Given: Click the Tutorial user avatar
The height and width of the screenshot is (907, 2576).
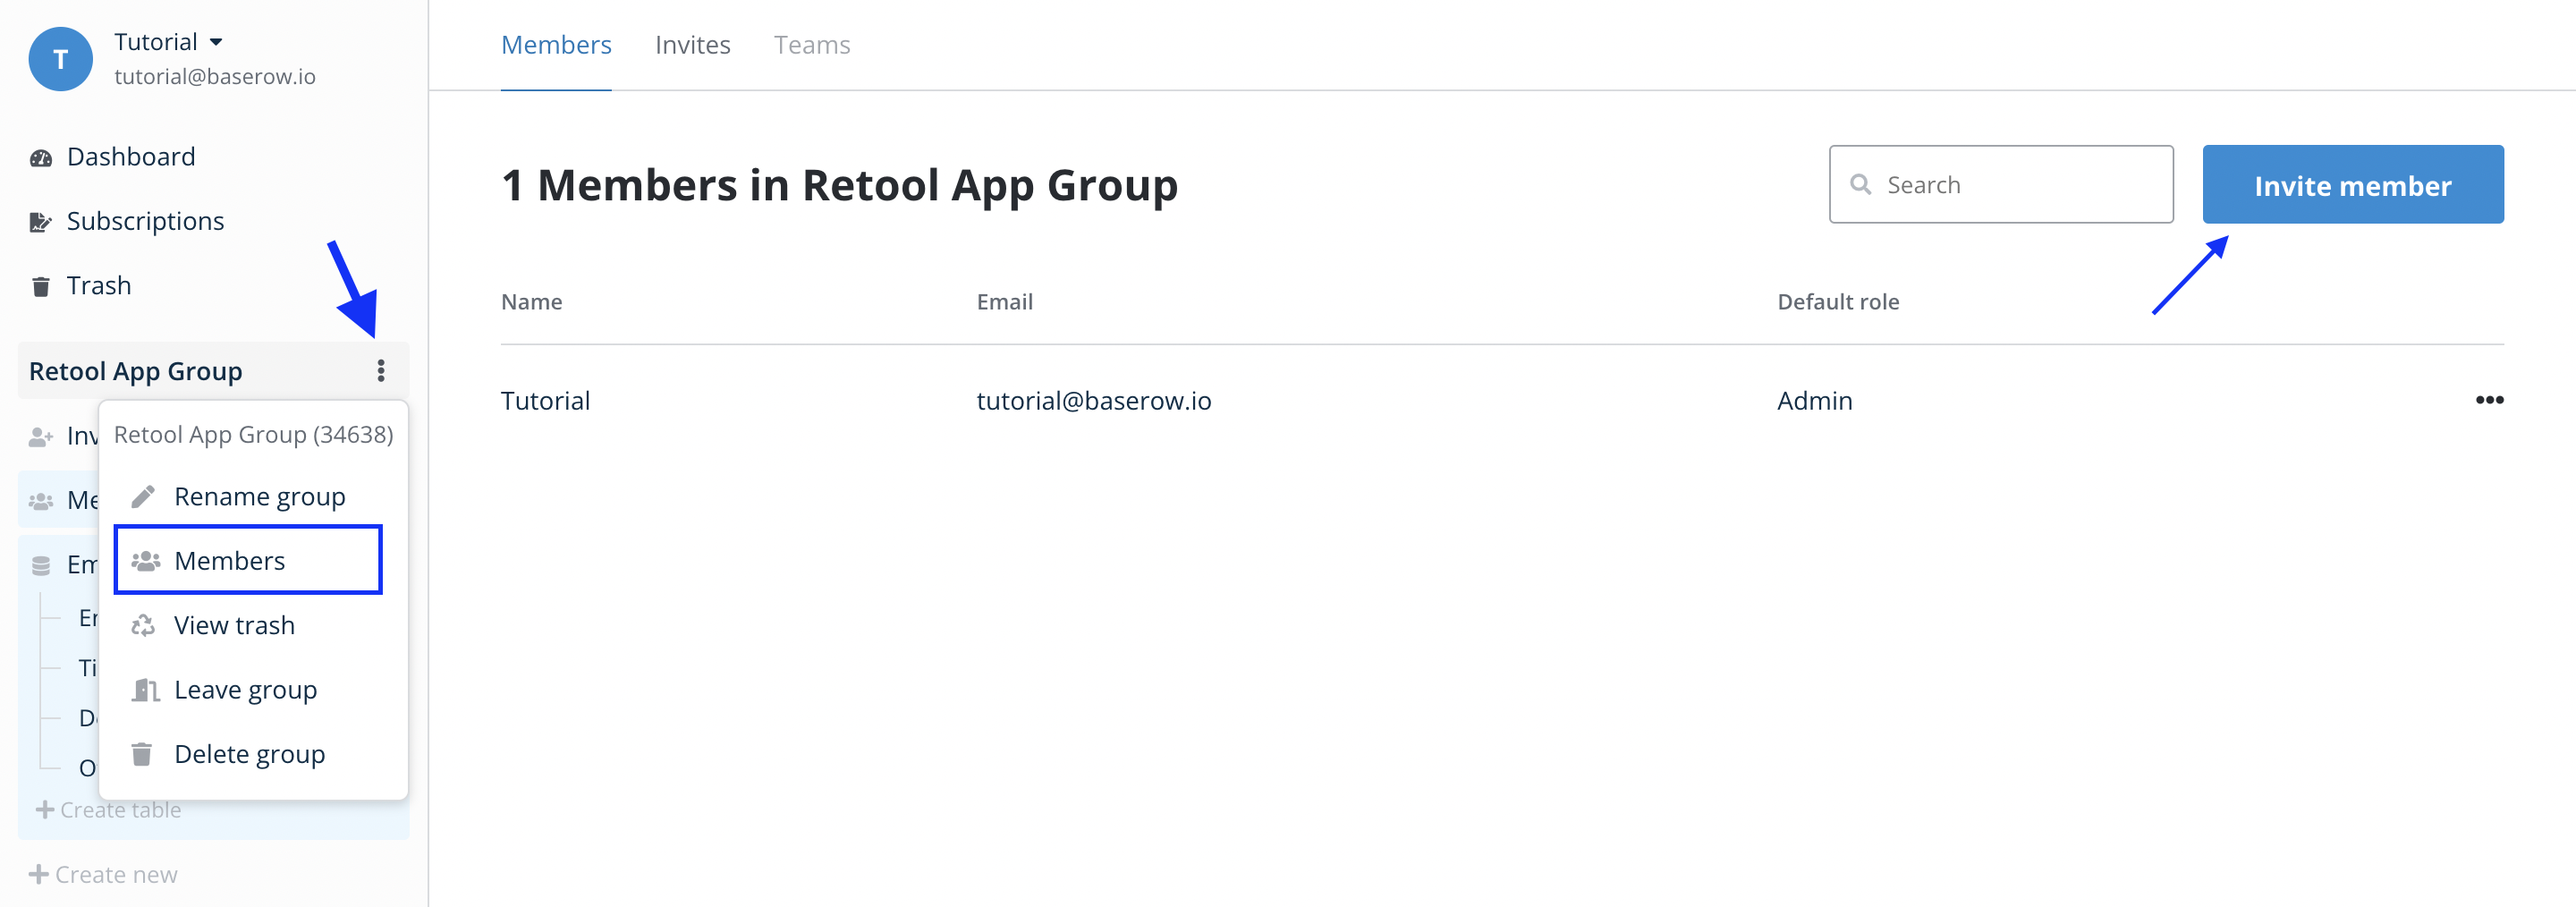Looking at the screenshot, I should 60,59.
